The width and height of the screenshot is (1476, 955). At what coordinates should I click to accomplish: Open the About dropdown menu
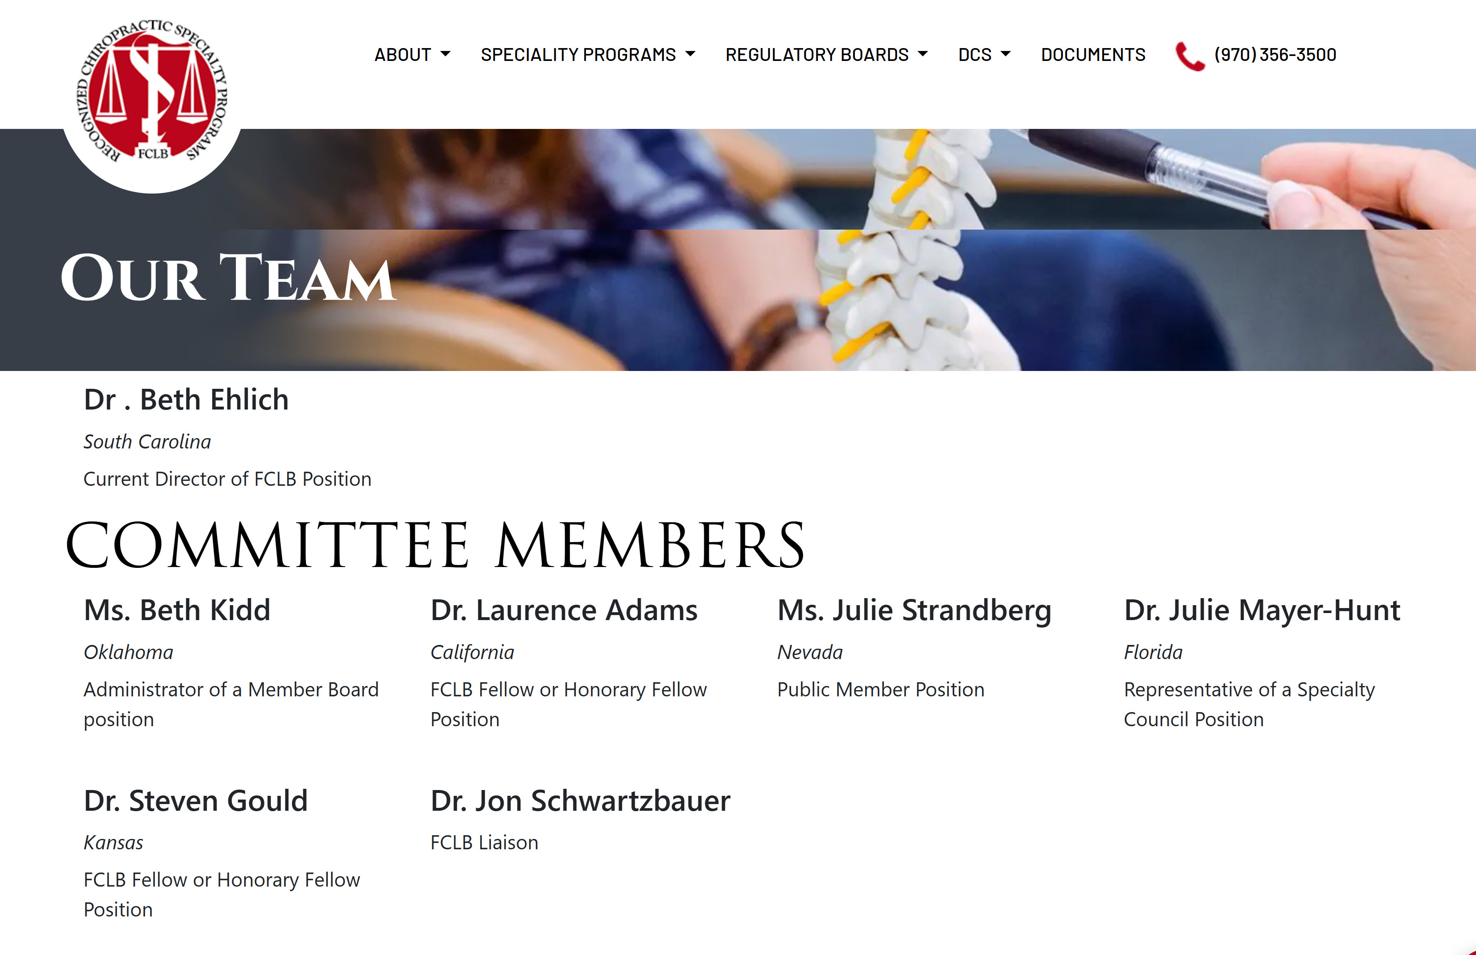click(412, 55)
